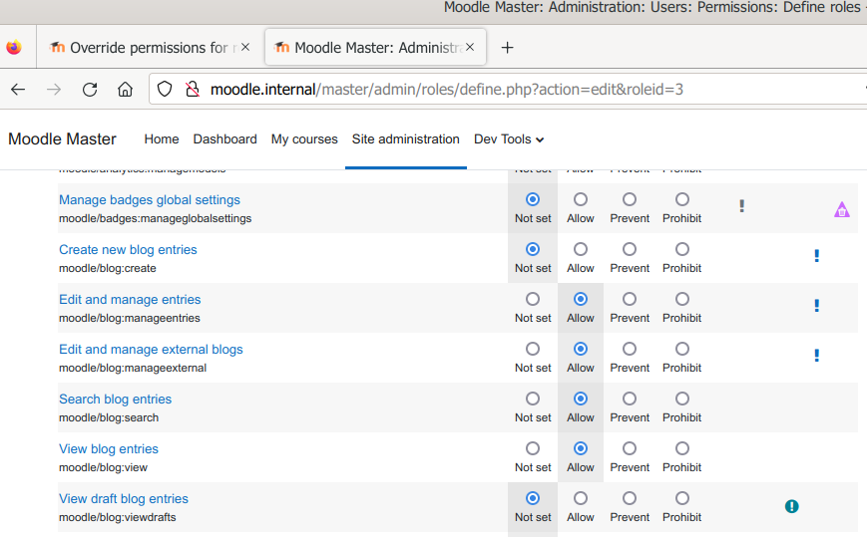Open the Create new blog entries link
Viewport: 867px width, 537px height.
pos(128,249)
